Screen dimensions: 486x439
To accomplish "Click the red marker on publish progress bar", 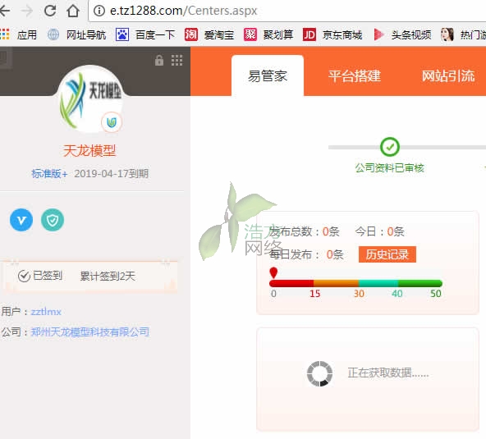I will coord(273,273).
